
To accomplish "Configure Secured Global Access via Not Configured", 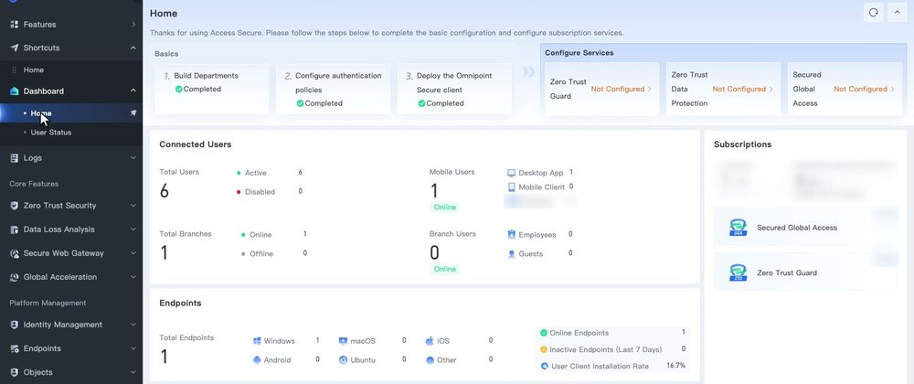I will 864,90.
